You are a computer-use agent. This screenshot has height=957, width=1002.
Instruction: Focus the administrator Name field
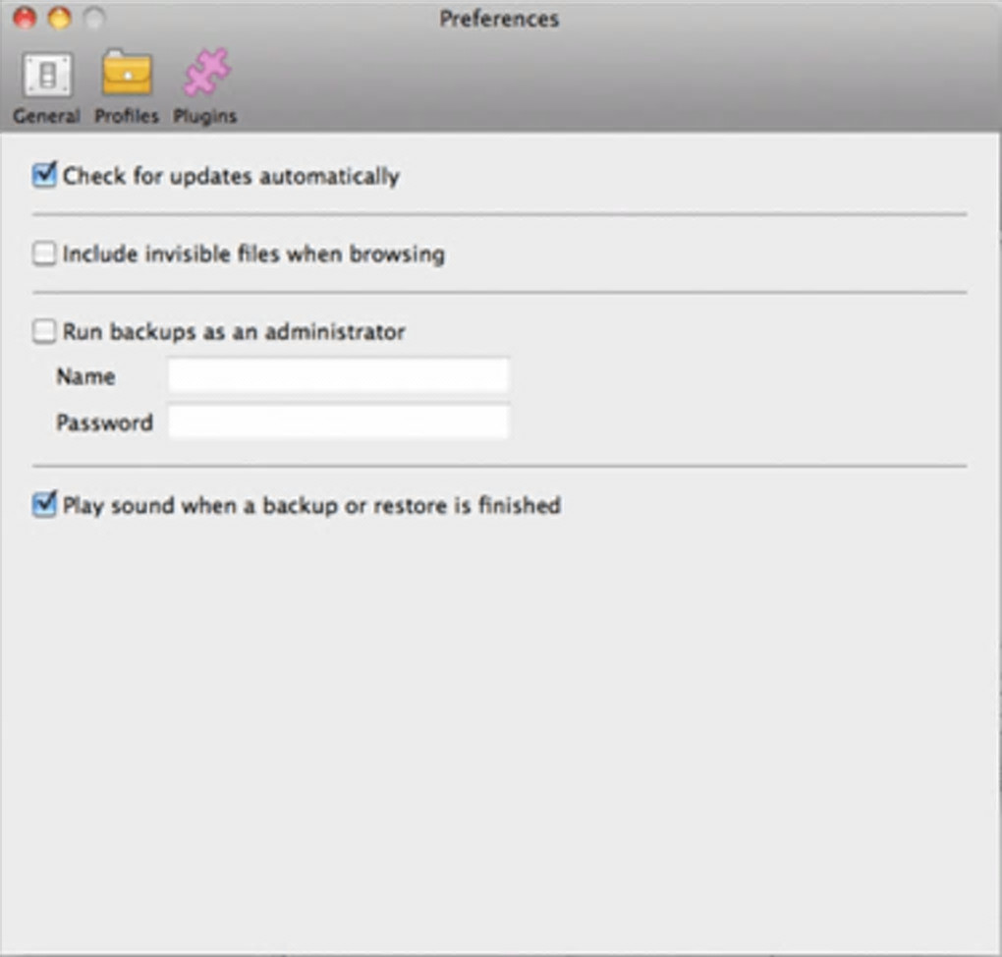tap(338, 375)
